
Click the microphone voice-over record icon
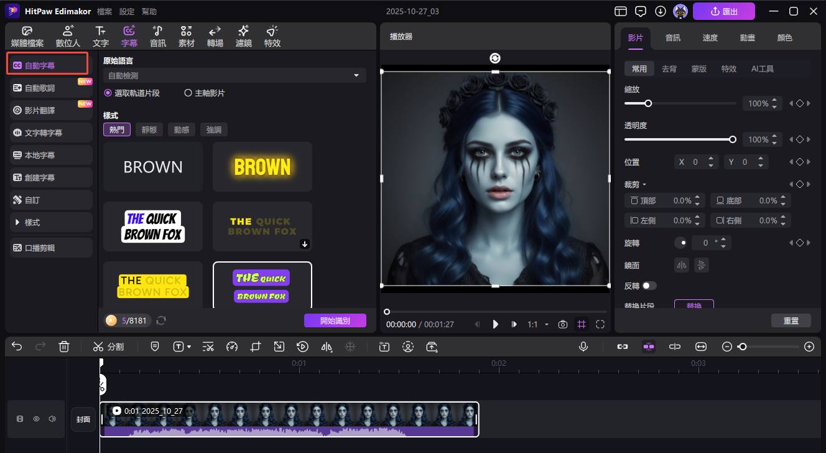(x=583, y=347)
